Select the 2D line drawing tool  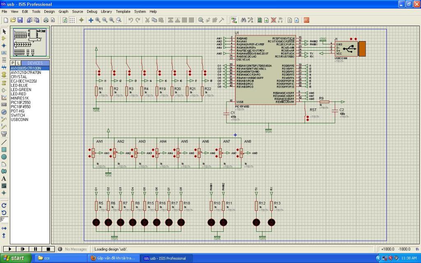pos(4,142)
